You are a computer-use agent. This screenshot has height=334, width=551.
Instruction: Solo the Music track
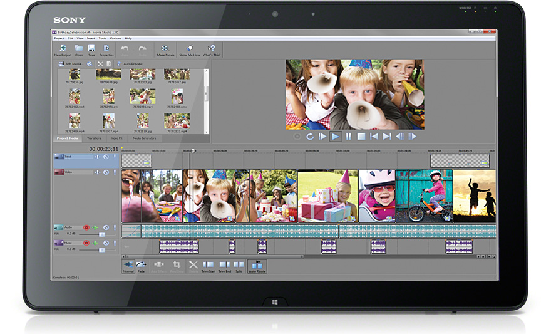coord(115,243)
